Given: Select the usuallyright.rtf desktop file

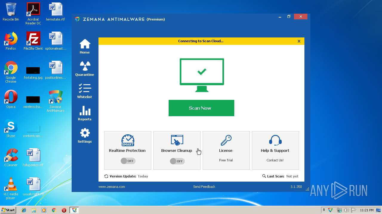Looking at the screenshot, I should [33, 187].
